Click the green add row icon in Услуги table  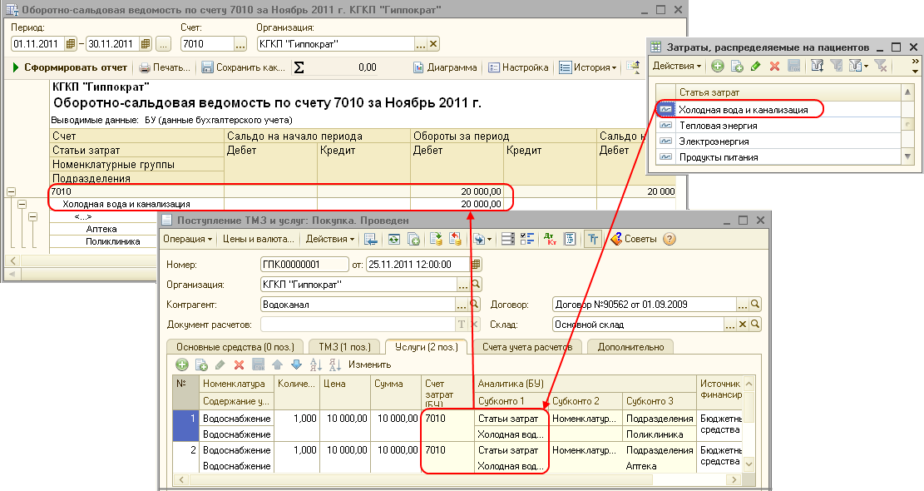click(182, 365)
